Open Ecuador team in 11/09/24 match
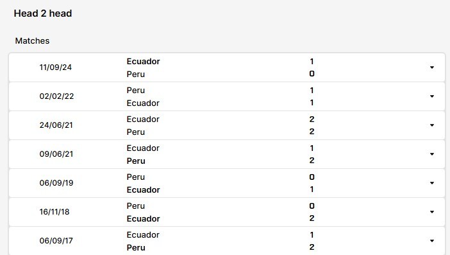The height and width of the screenshot is (255, 450). (x=143, y=61)
